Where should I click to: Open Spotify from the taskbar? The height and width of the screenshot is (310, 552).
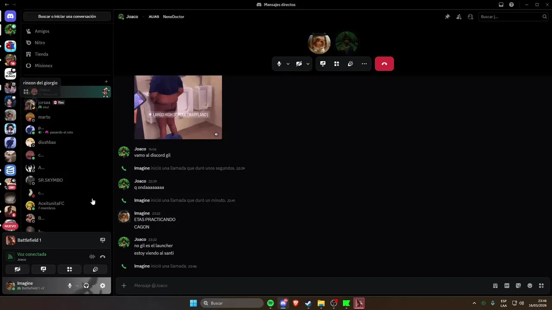pos(270,303)
